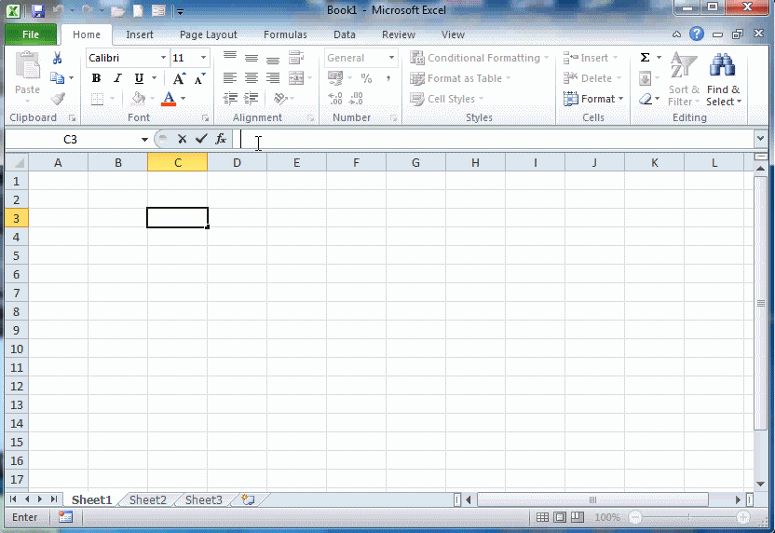Open the Calibri font name dropdown
775x533 pixels.
[x=163, y=58]
